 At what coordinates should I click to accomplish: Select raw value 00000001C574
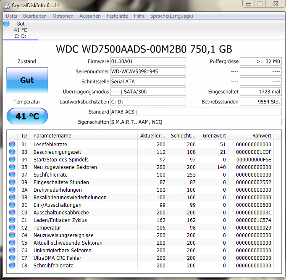[254, 220]
